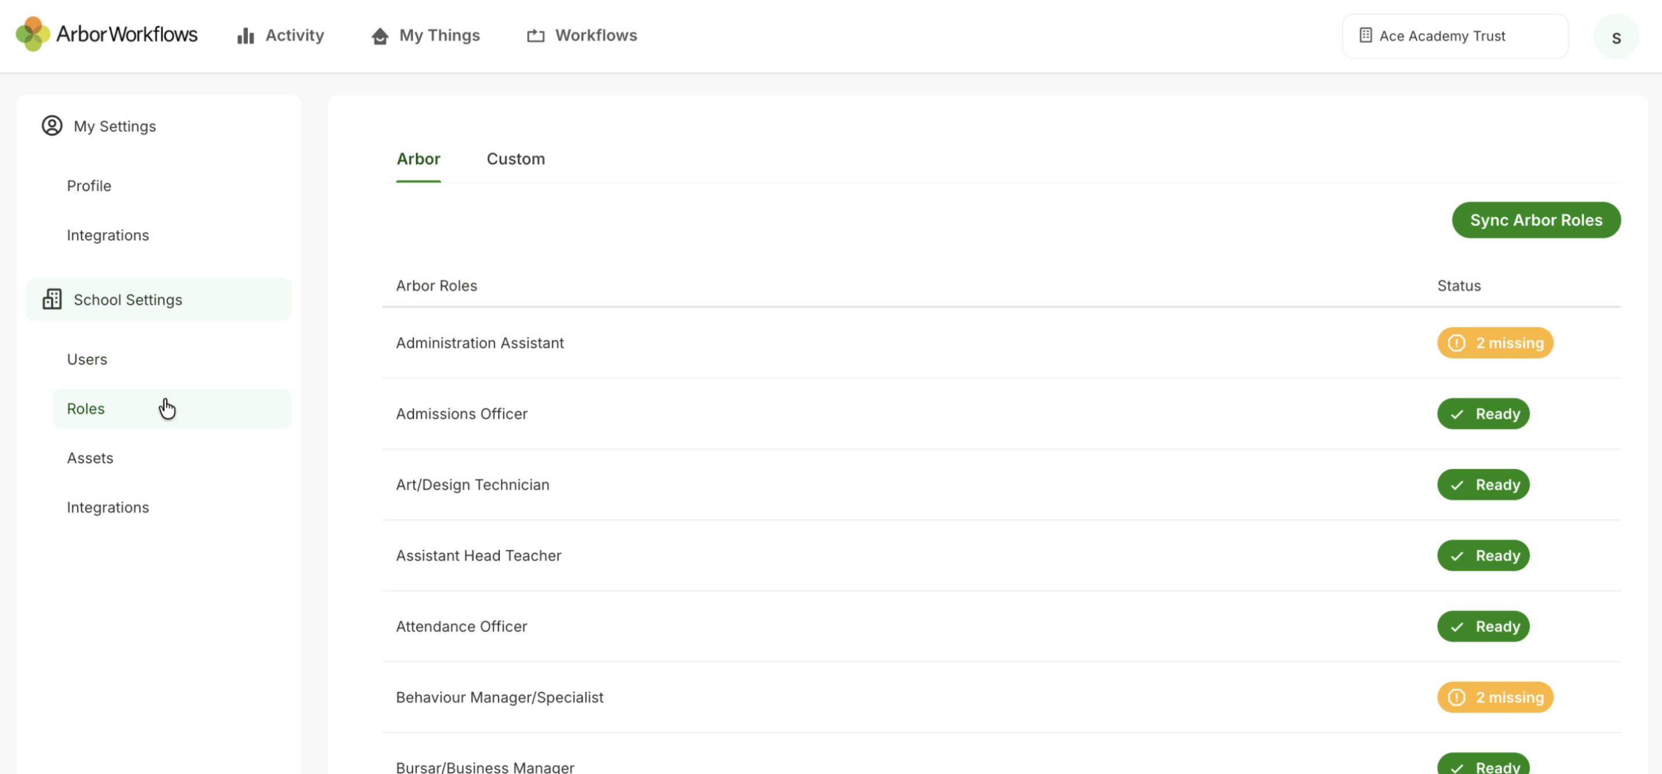This screenshot has height=774, width=1662.
Task: Click the Workflows folder icon
Action: [x=536, y=35]
